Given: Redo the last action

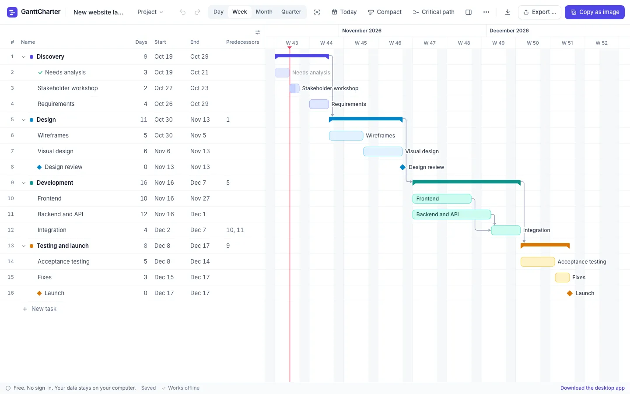Looking at the screenshot, I should (197, 12).
